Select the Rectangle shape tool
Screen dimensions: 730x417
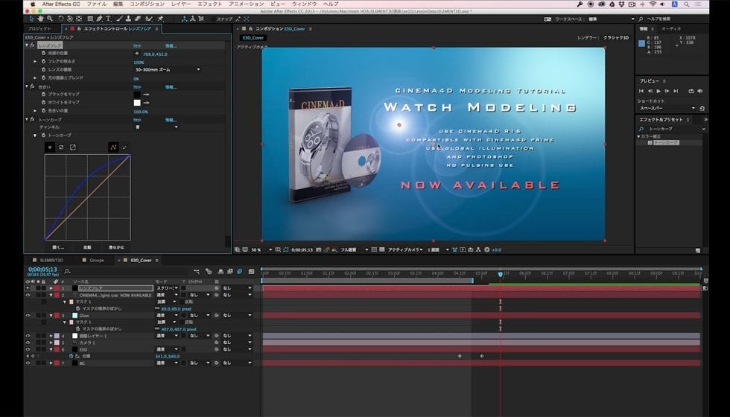pyautogui.click(x=90, y=19)
